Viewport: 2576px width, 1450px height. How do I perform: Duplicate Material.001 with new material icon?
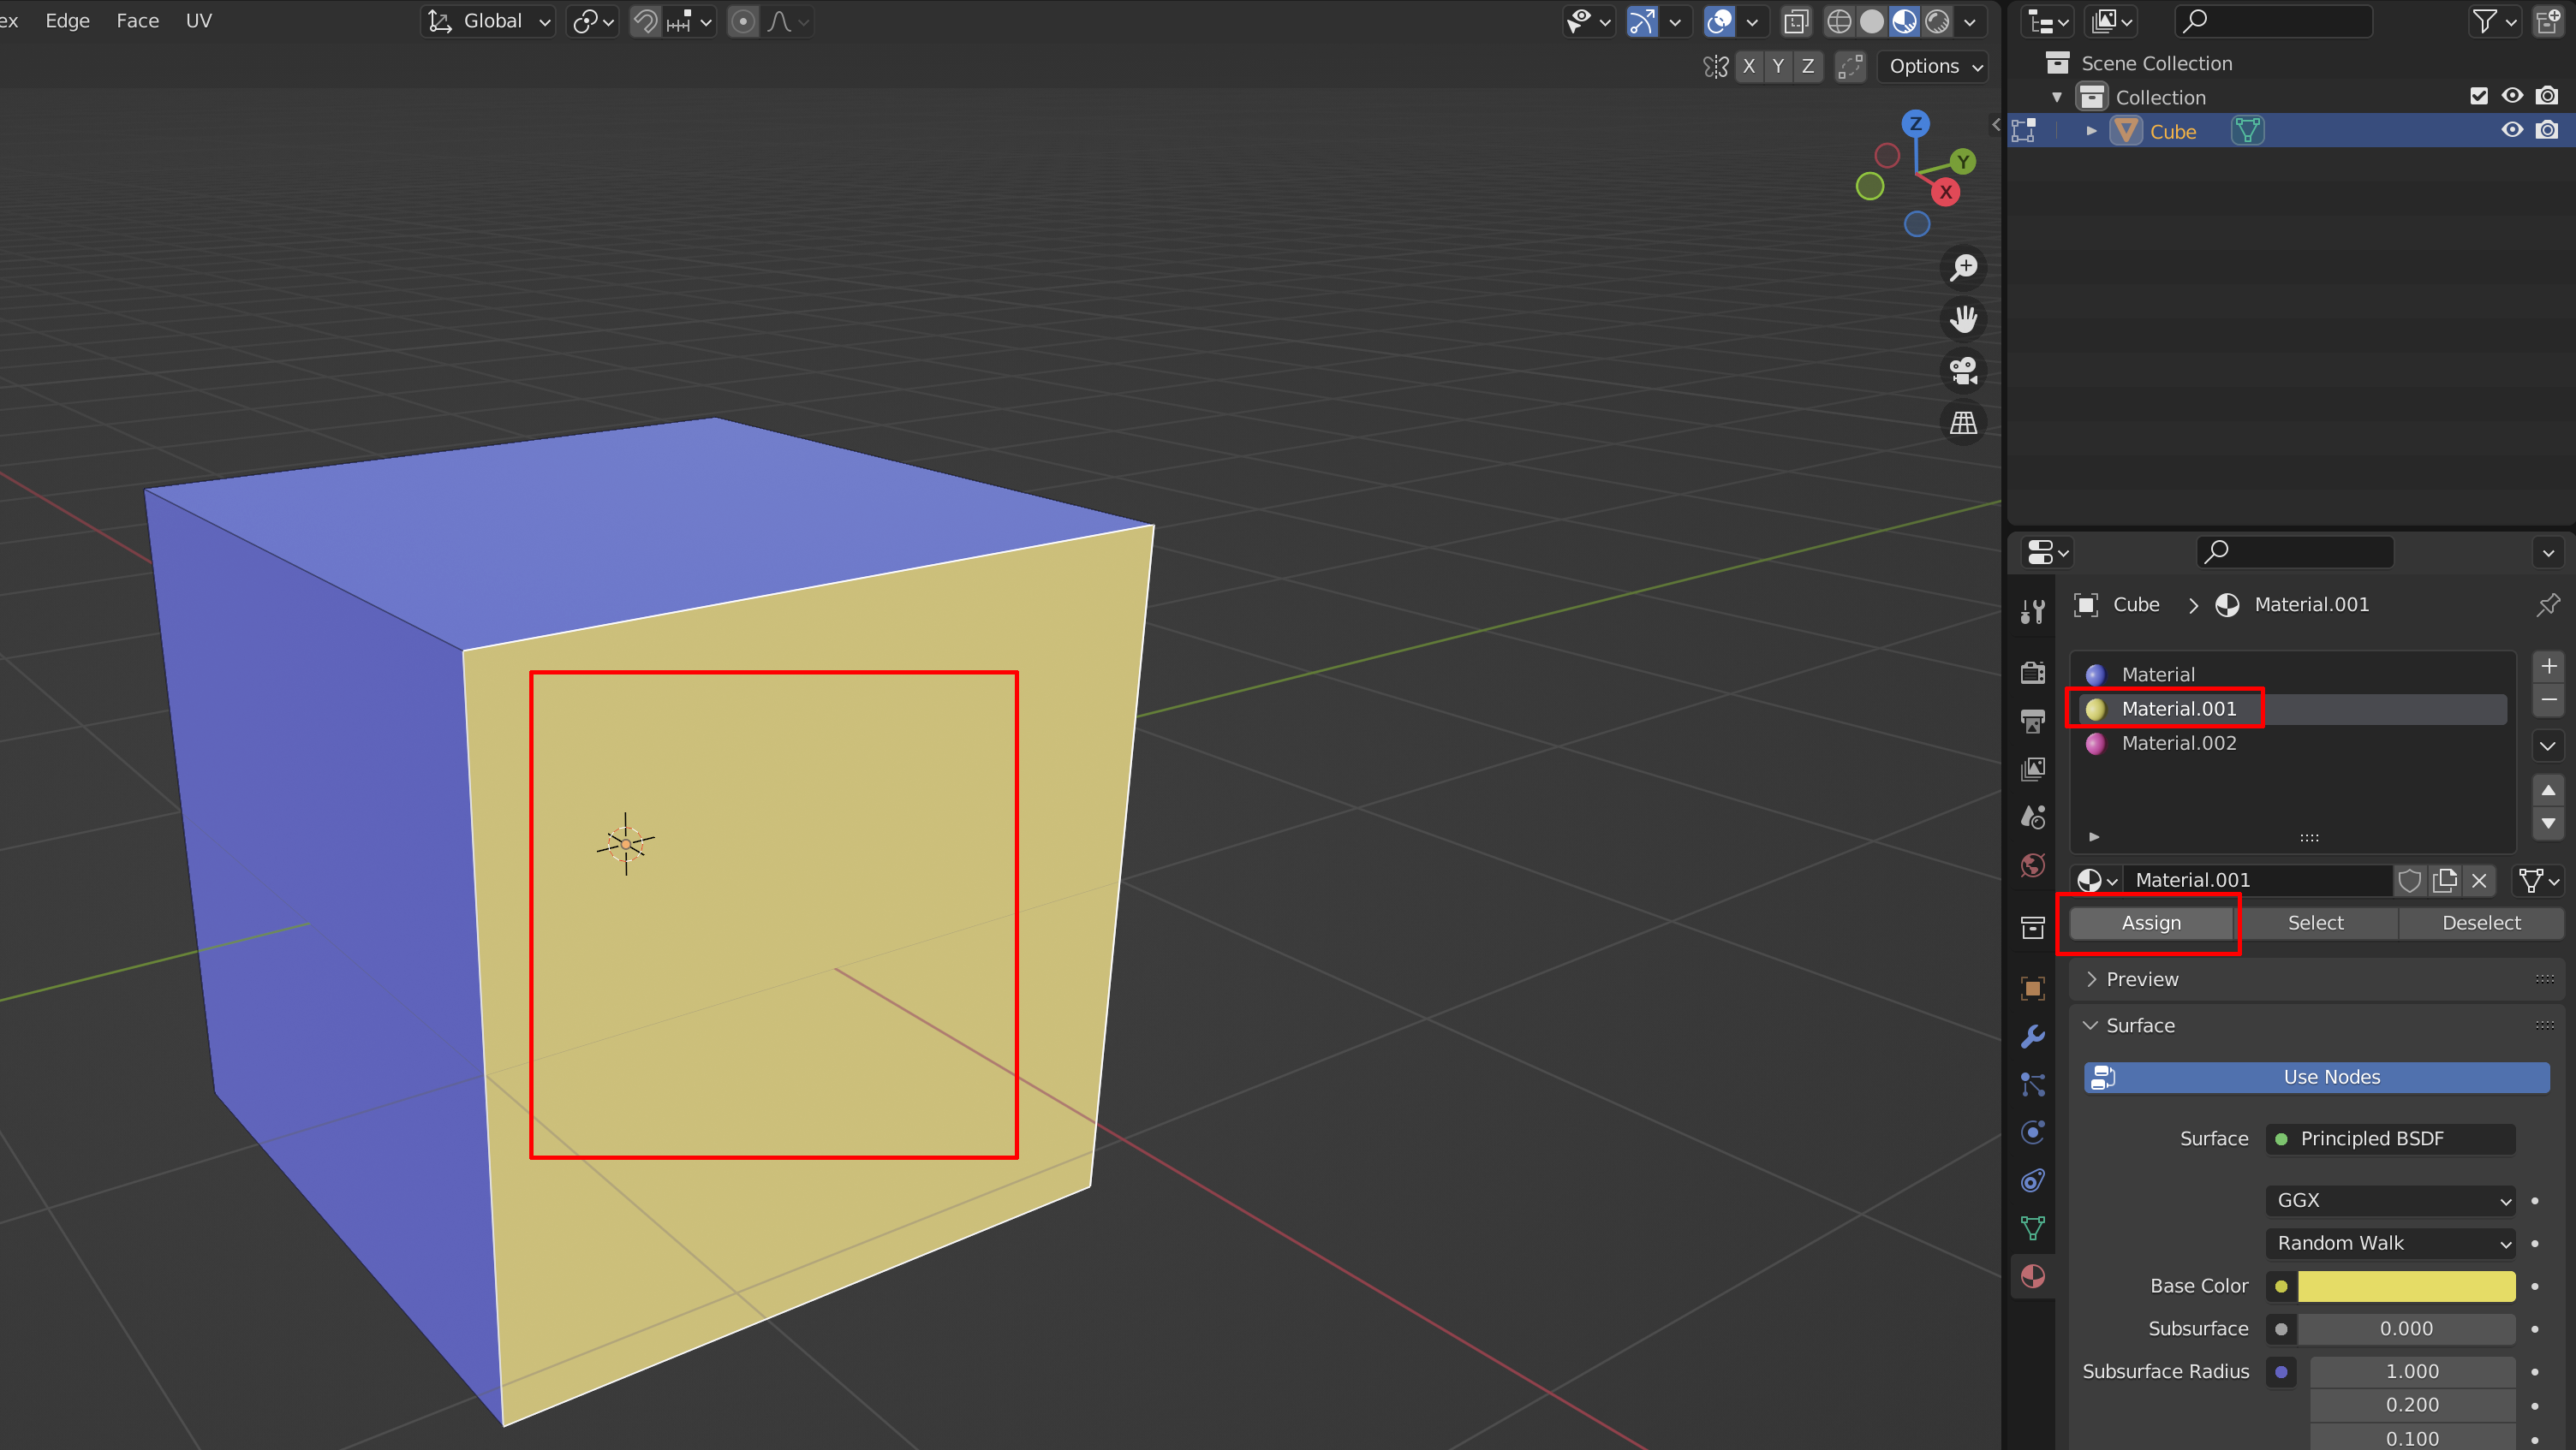click(2445, 881)
